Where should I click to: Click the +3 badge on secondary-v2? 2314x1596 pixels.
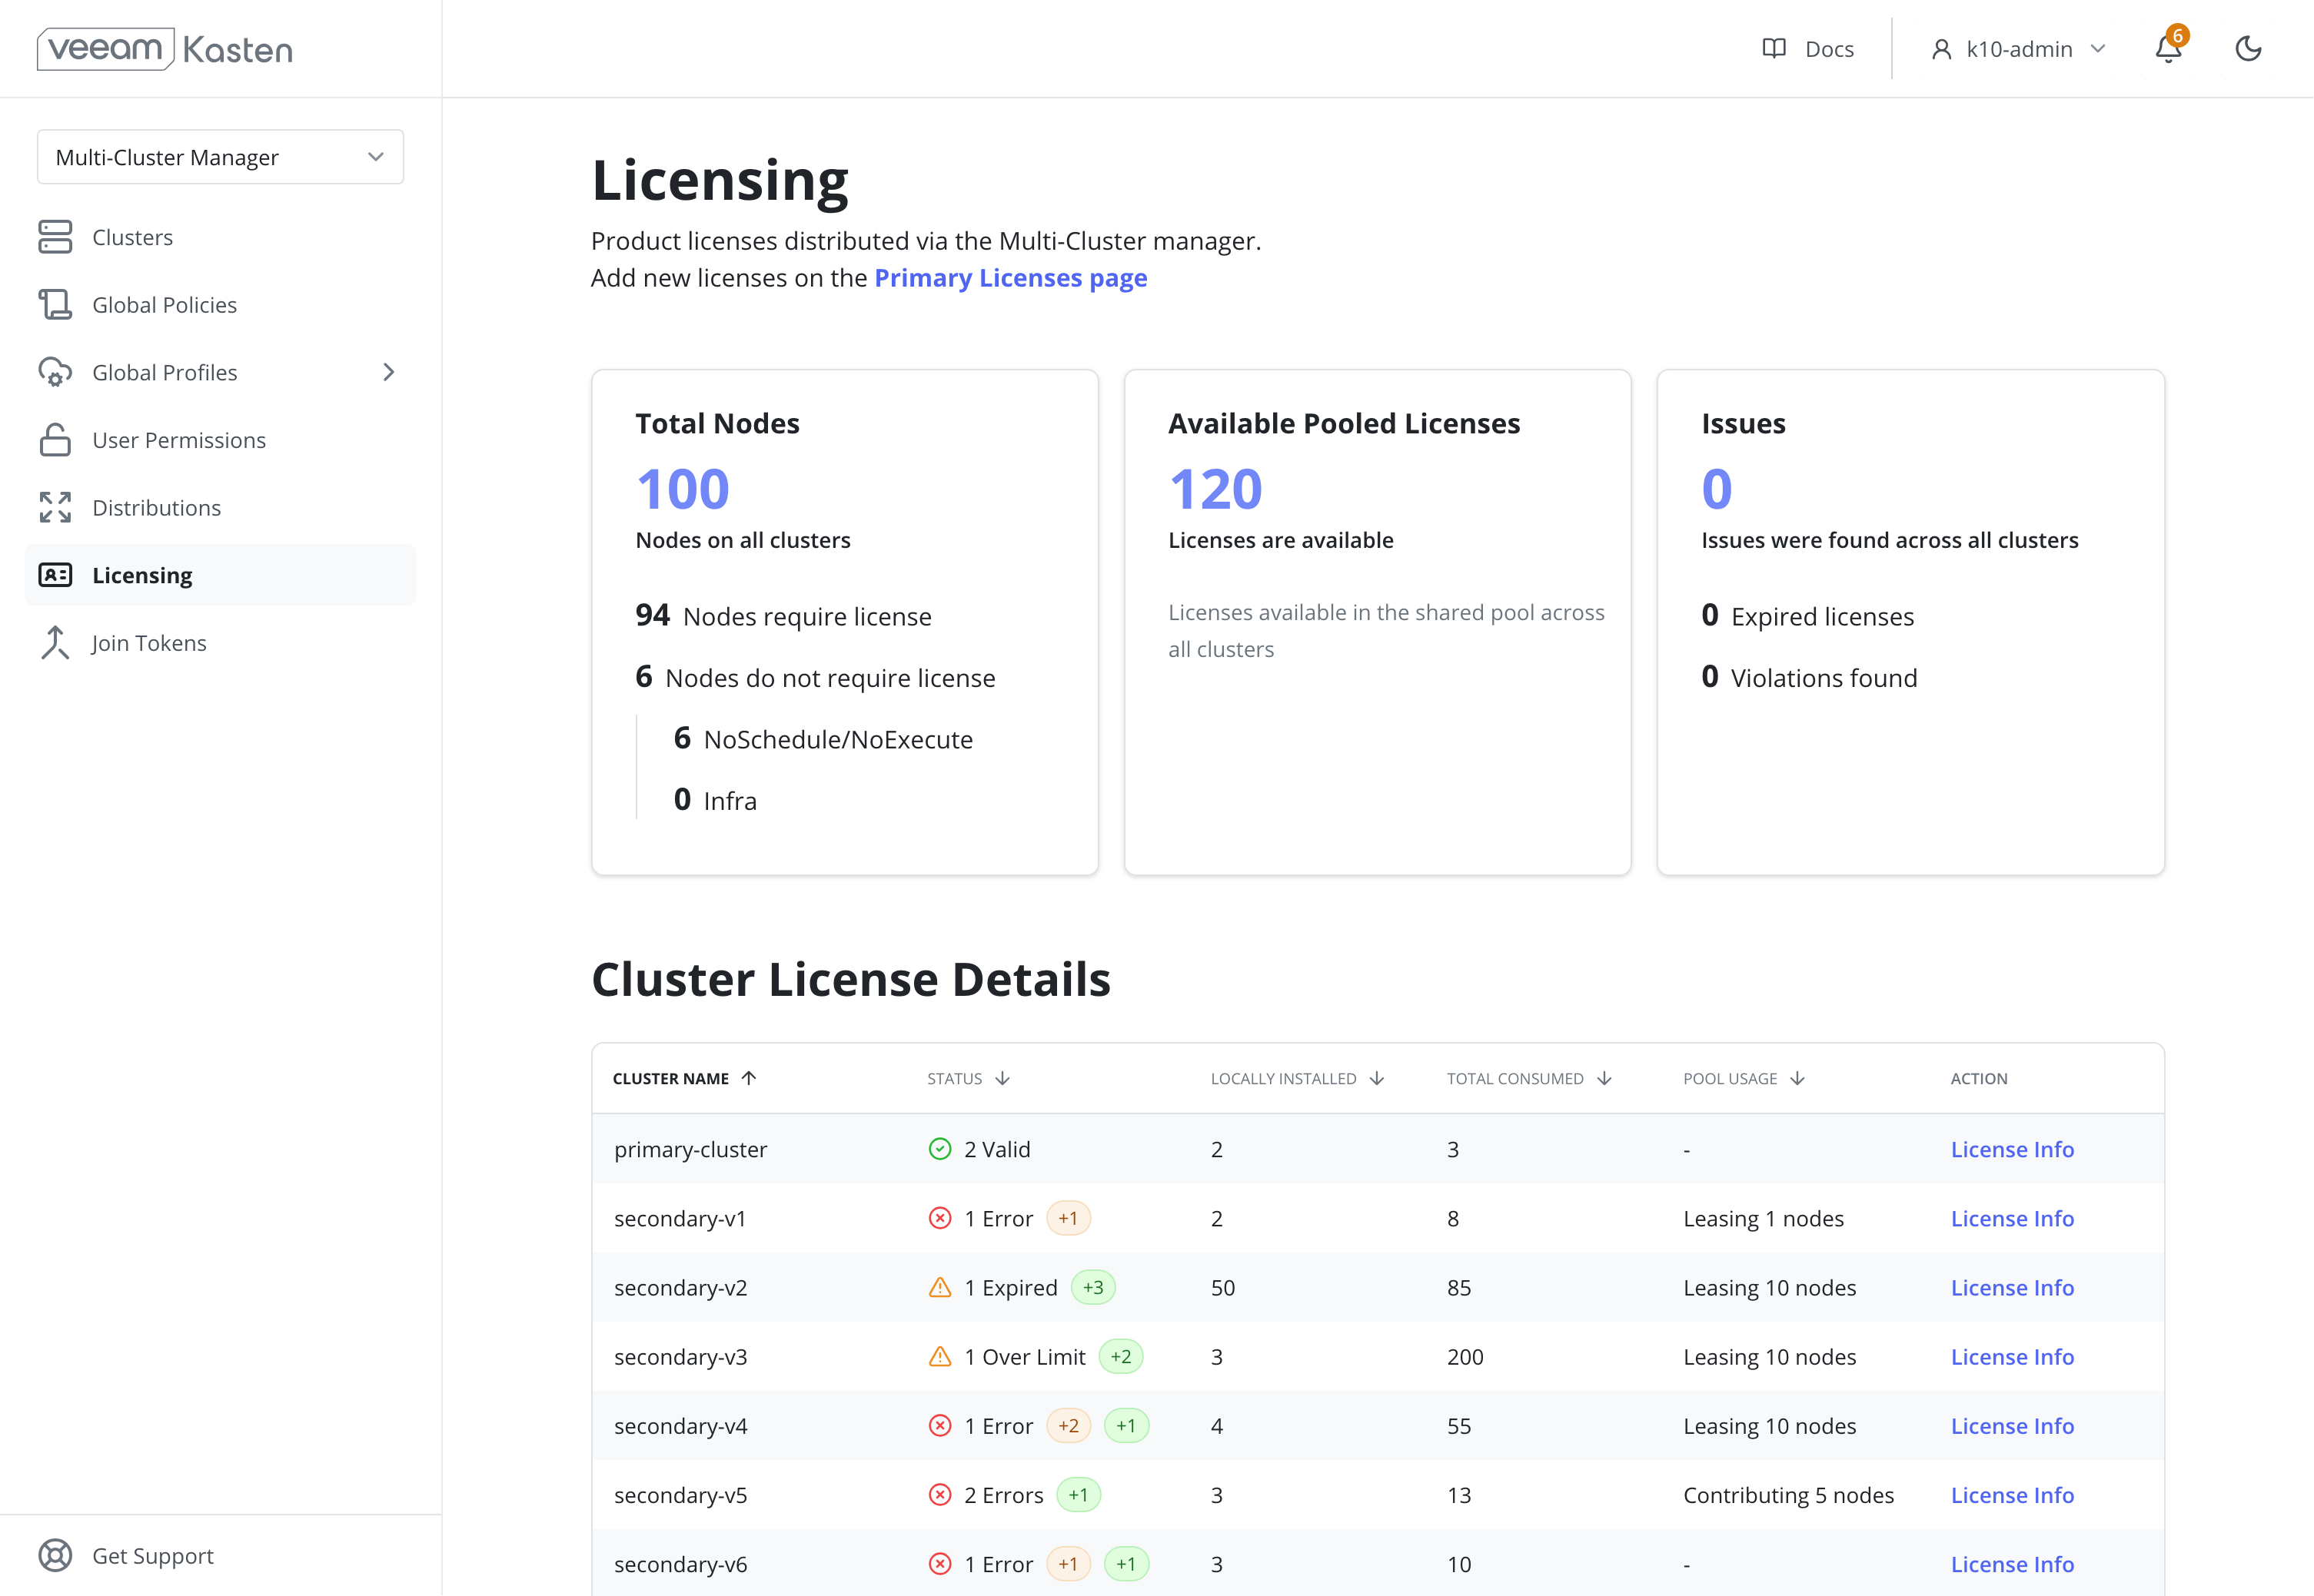pos(1092,1288)
